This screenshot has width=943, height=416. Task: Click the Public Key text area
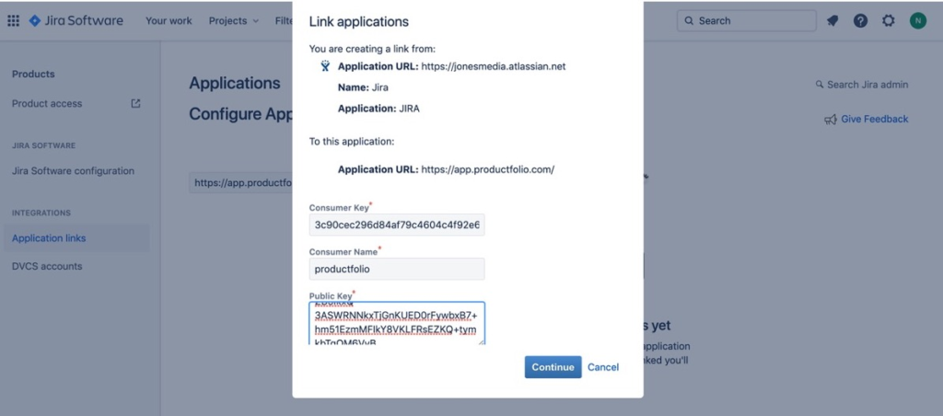(397, 323)
